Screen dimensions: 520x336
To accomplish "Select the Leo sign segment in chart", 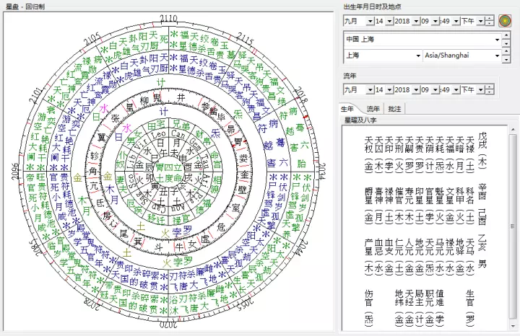I will tap(158, 135).
